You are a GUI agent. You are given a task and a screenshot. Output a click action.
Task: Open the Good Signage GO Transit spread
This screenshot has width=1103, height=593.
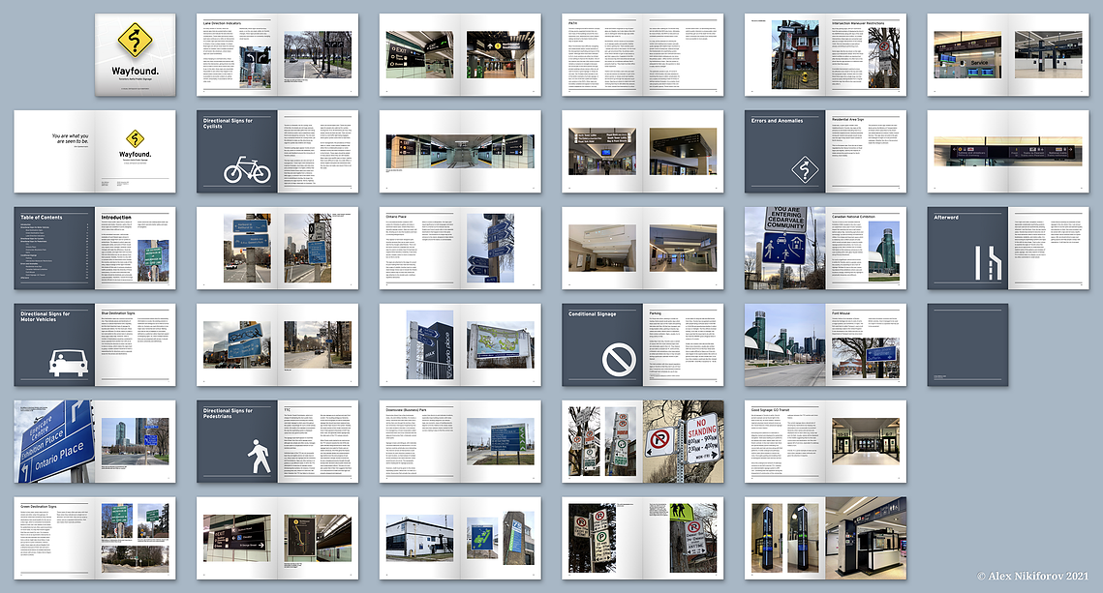(x=825, y=442)
